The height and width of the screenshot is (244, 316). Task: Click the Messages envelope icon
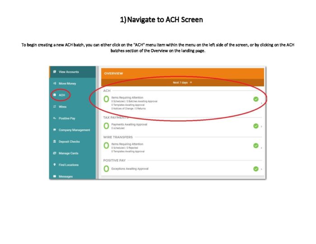[55, 176]
